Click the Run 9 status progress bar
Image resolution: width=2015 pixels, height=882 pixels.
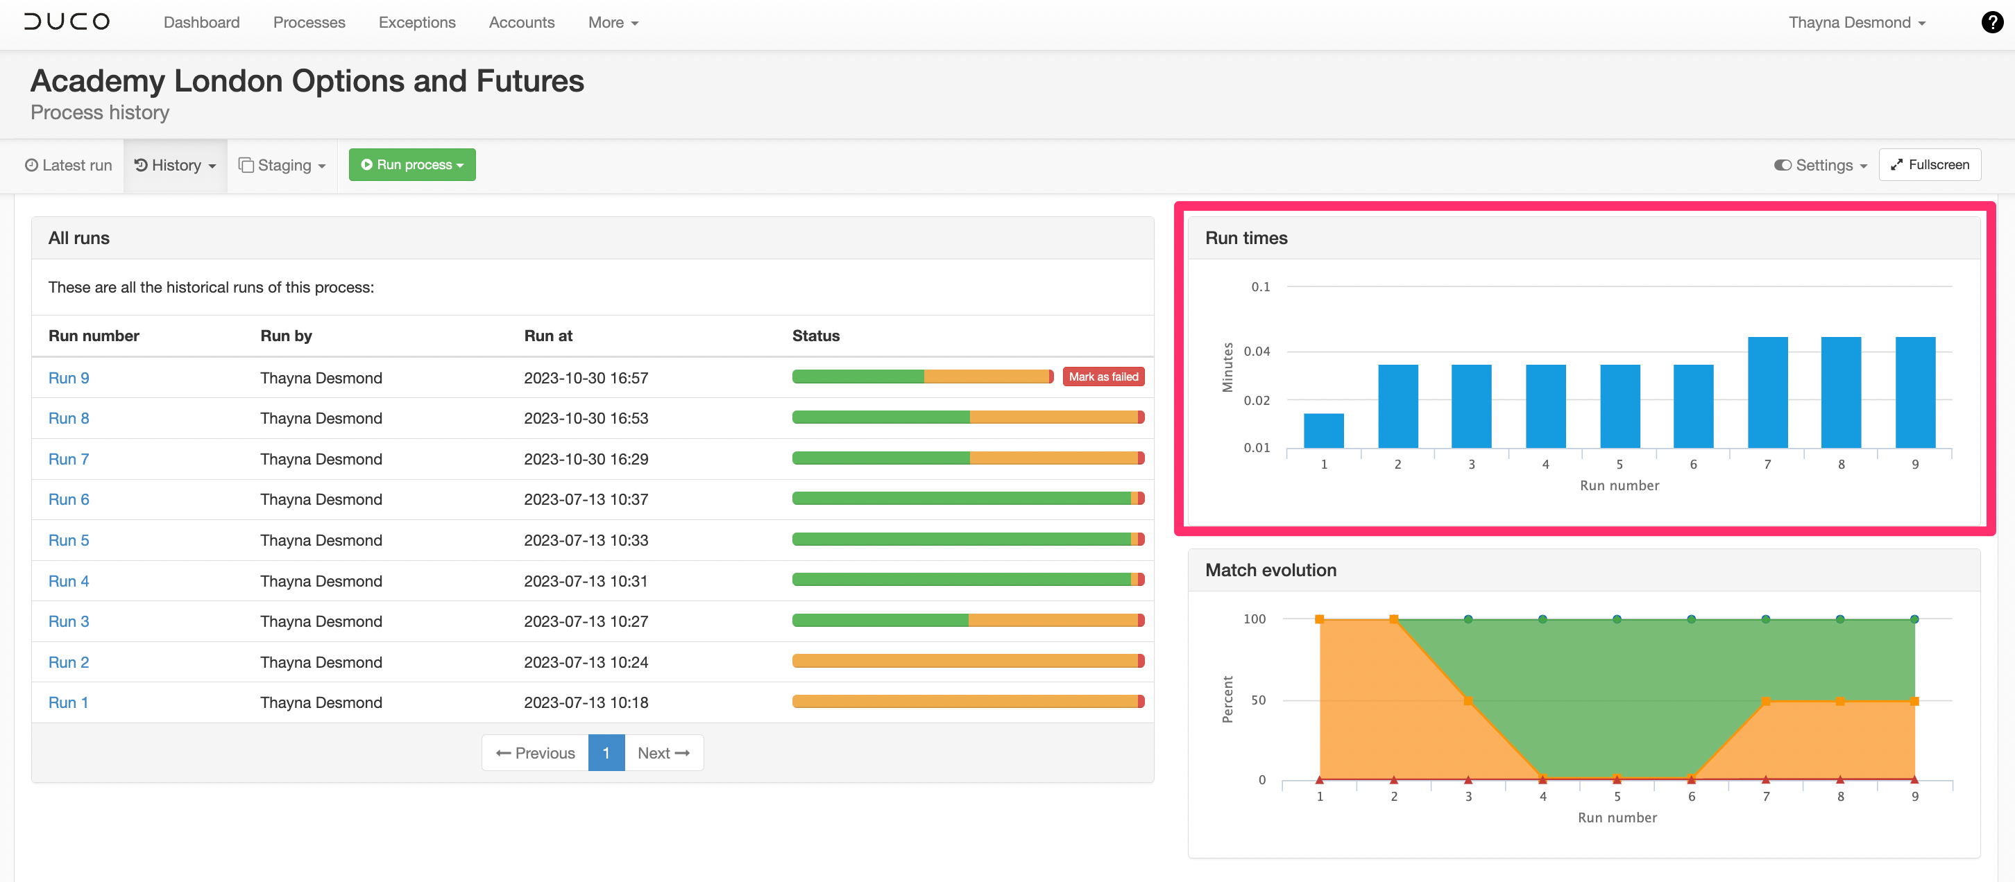pyautogui.click(x=923, y=377)
